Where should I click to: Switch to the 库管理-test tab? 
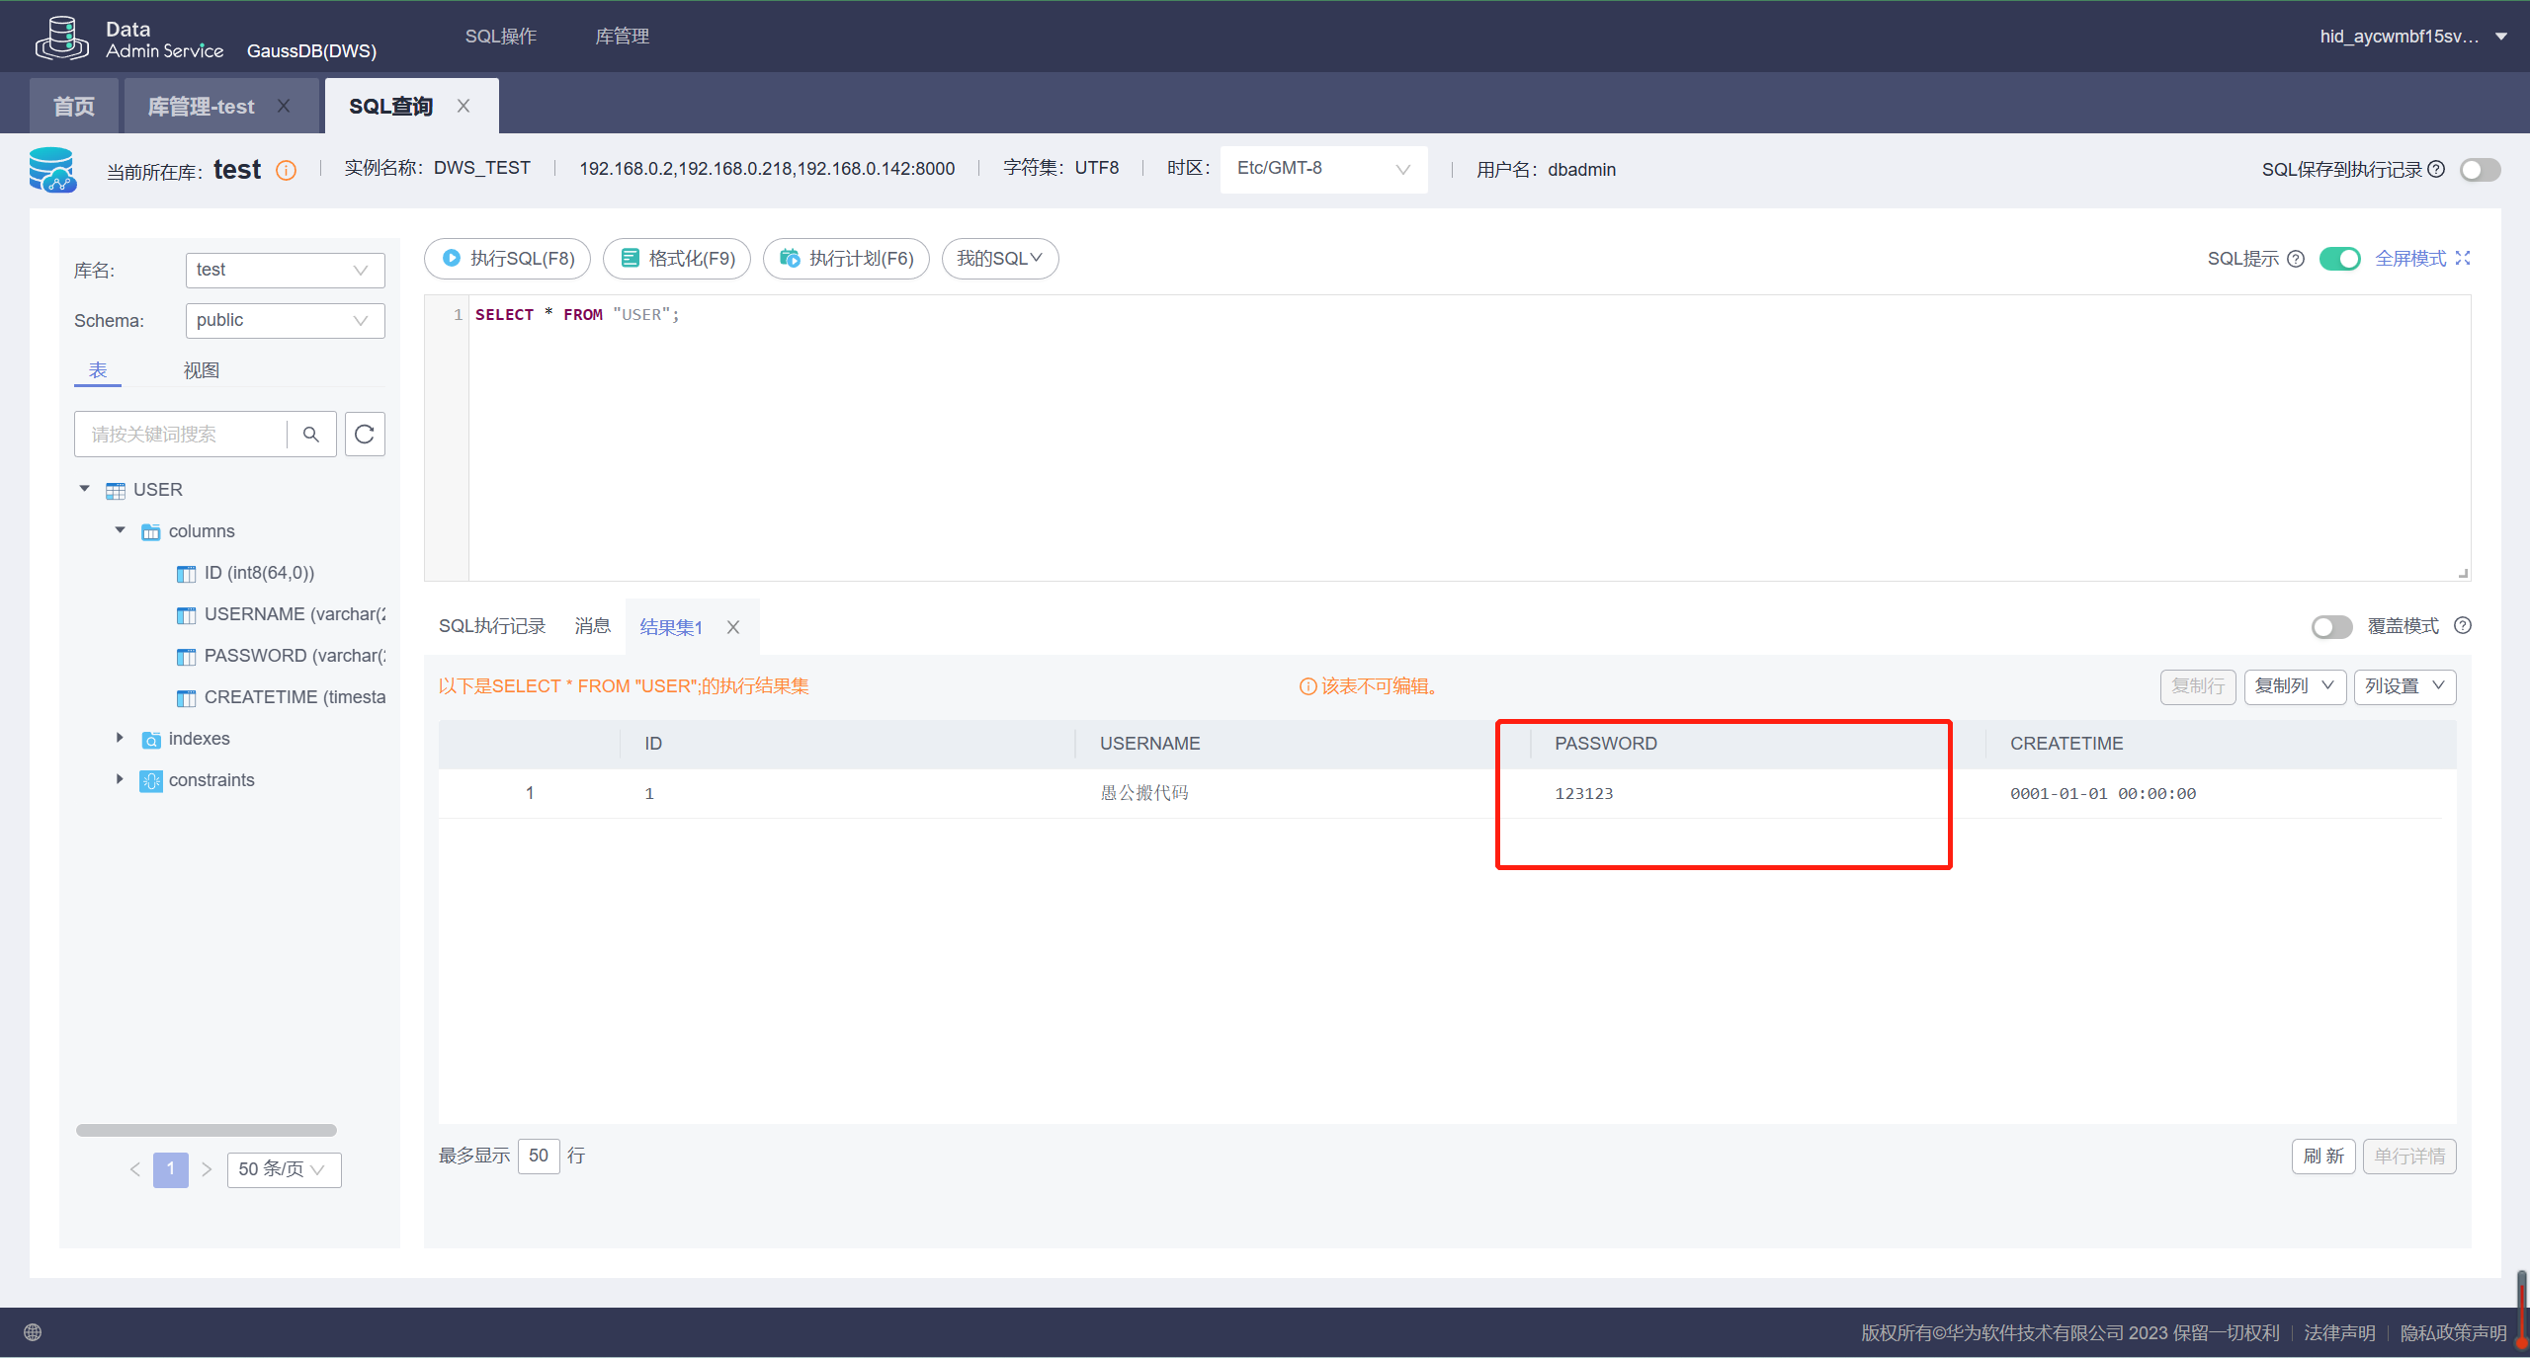tap(202, 106)
